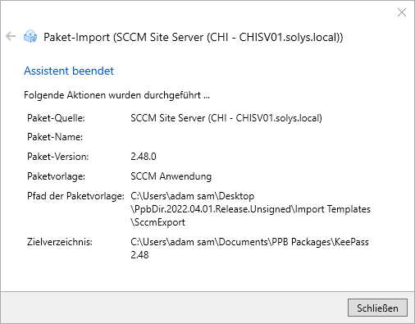
Task: Click the SccmExport path segment
Action: (x=157, y=222)
